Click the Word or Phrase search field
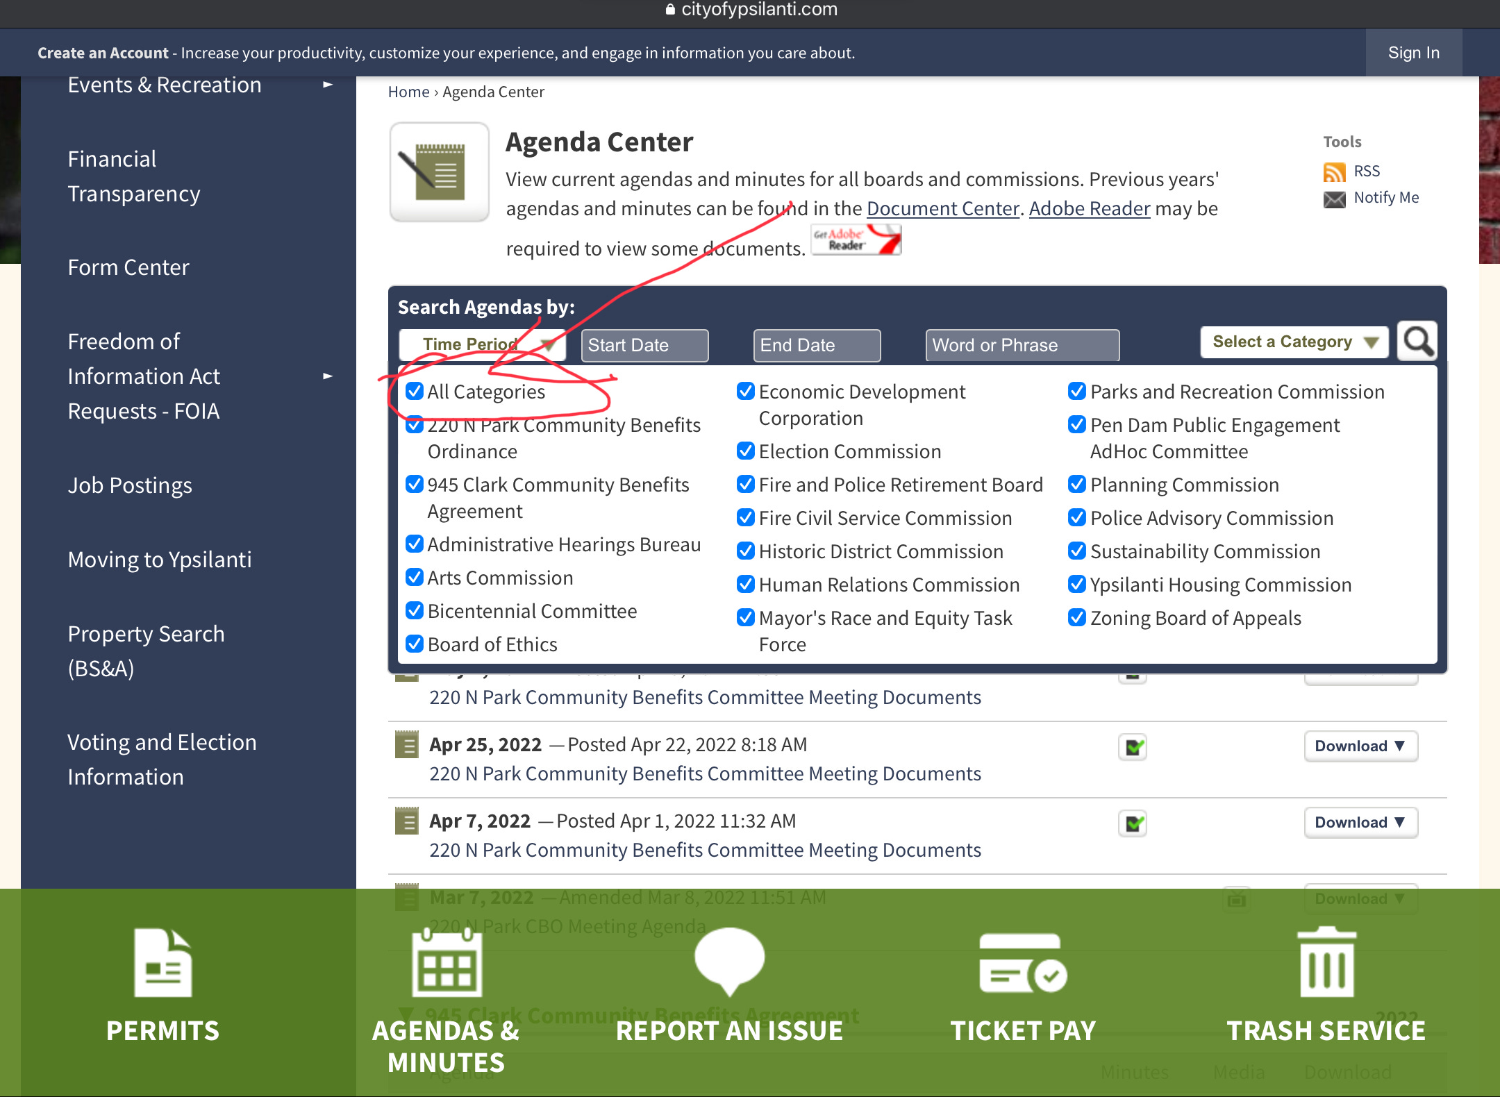Screen dimensions: 1500x1097 (1022, 345)
